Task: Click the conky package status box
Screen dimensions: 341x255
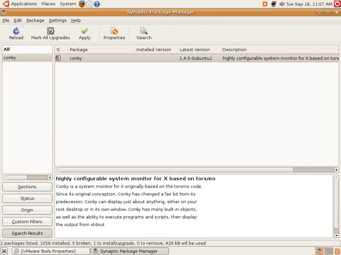Action: coord(58,58)
